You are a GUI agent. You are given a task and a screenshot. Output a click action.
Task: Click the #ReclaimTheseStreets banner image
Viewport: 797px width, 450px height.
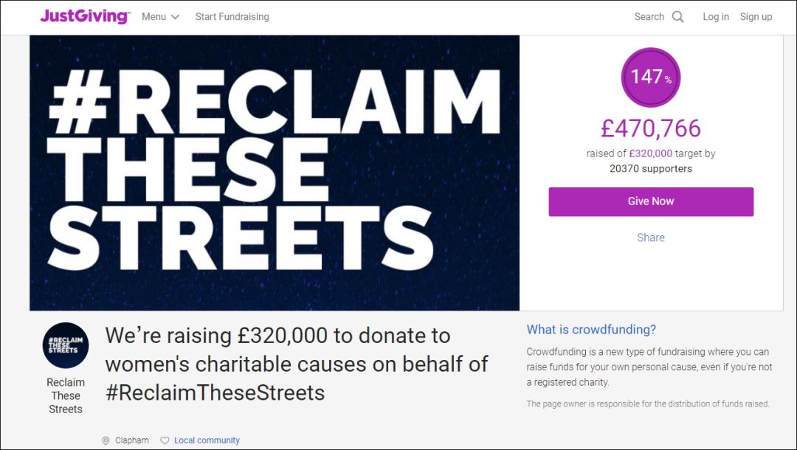(x=275, y=173)
